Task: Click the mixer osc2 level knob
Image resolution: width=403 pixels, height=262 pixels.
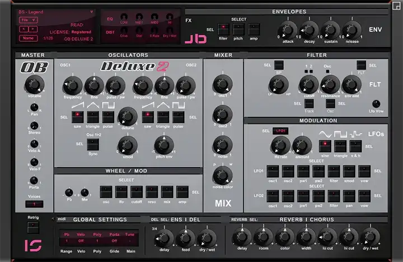Action: 223,115
